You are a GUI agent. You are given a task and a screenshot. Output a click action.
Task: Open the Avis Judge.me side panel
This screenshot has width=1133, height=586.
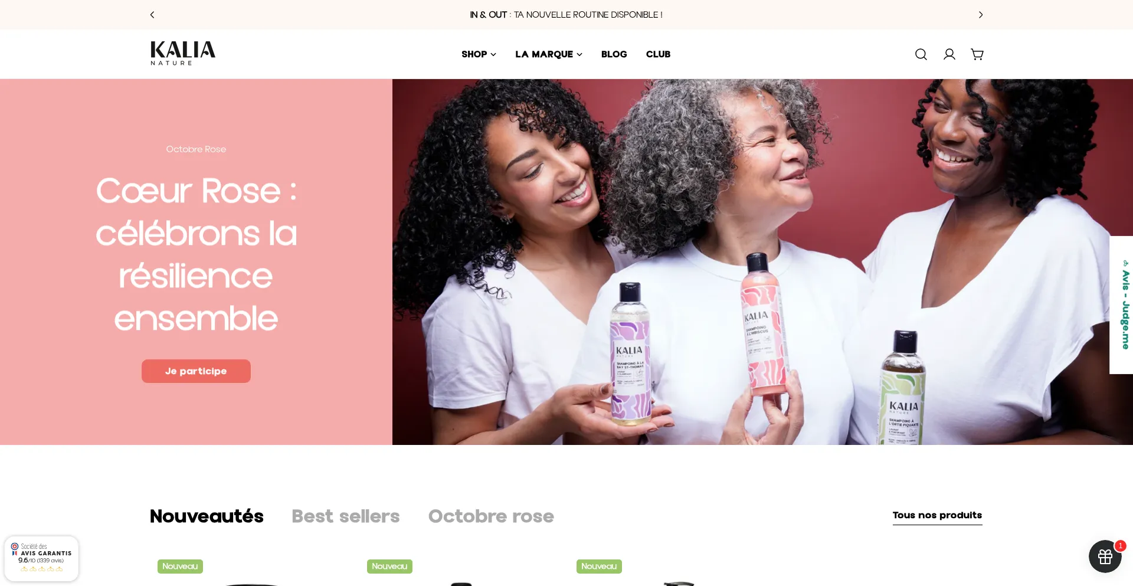pos(1121,305)
